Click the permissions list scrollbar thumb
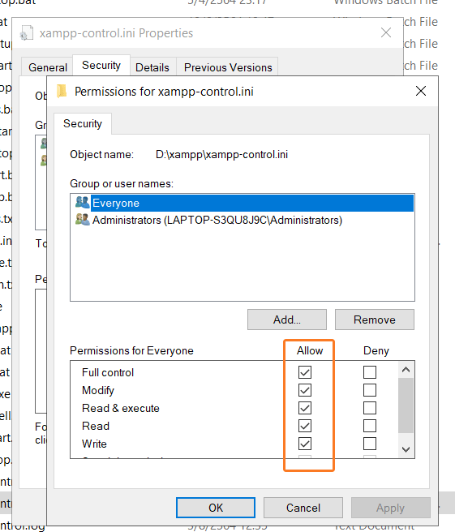 coord(406,405)
